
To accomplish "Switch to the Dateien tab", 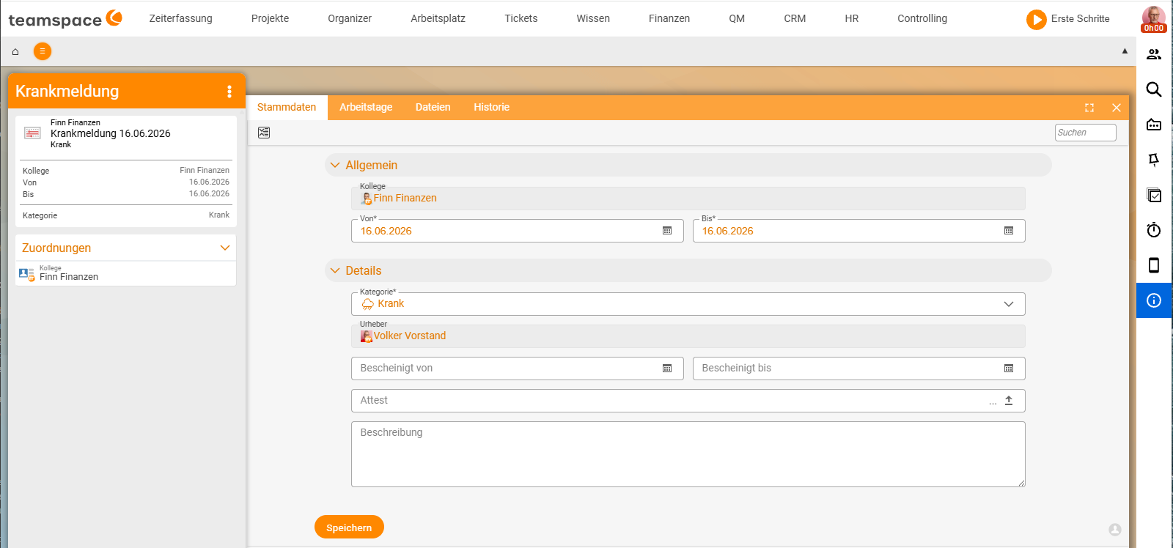I will coord(433,108).
